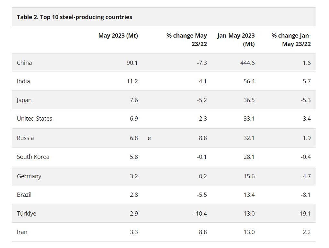Select China's Jan-May total 444.6
The width and height of the screenshot is (329, 248).
click(x=247, y=63)
